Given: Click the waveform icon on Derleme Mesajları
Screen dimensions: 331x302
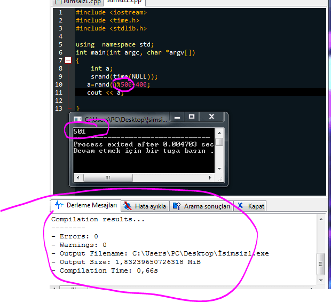Looking at the screenshot, I should 59,205.
